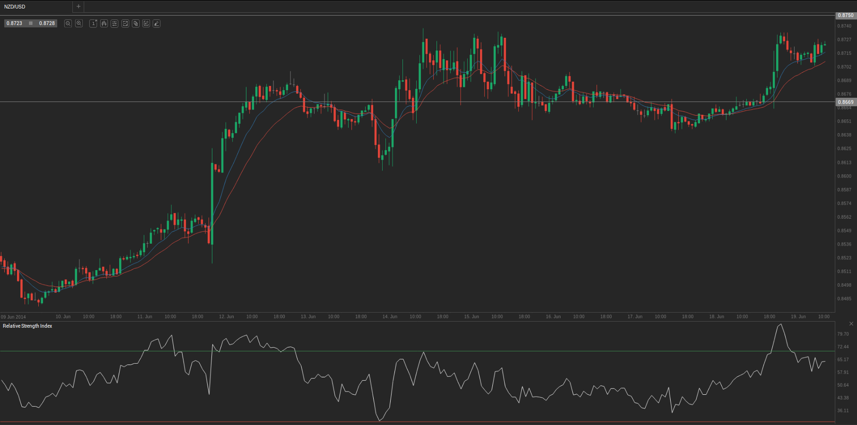Screen dimensions: 857x425
Task: Select the 0.8669 horizontal line price marker
Action: coord(846,102)
